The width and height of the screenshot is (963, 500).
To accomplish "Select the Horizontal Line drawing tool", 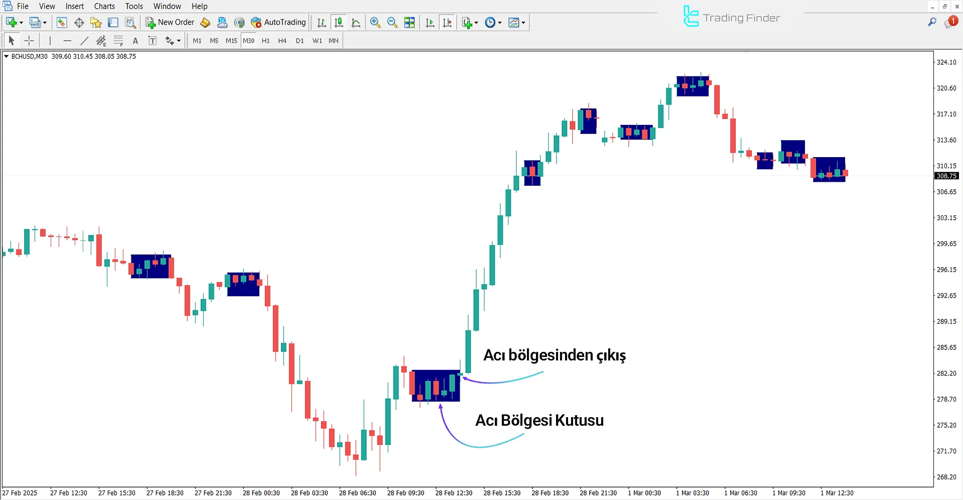I will coord(68,41).
